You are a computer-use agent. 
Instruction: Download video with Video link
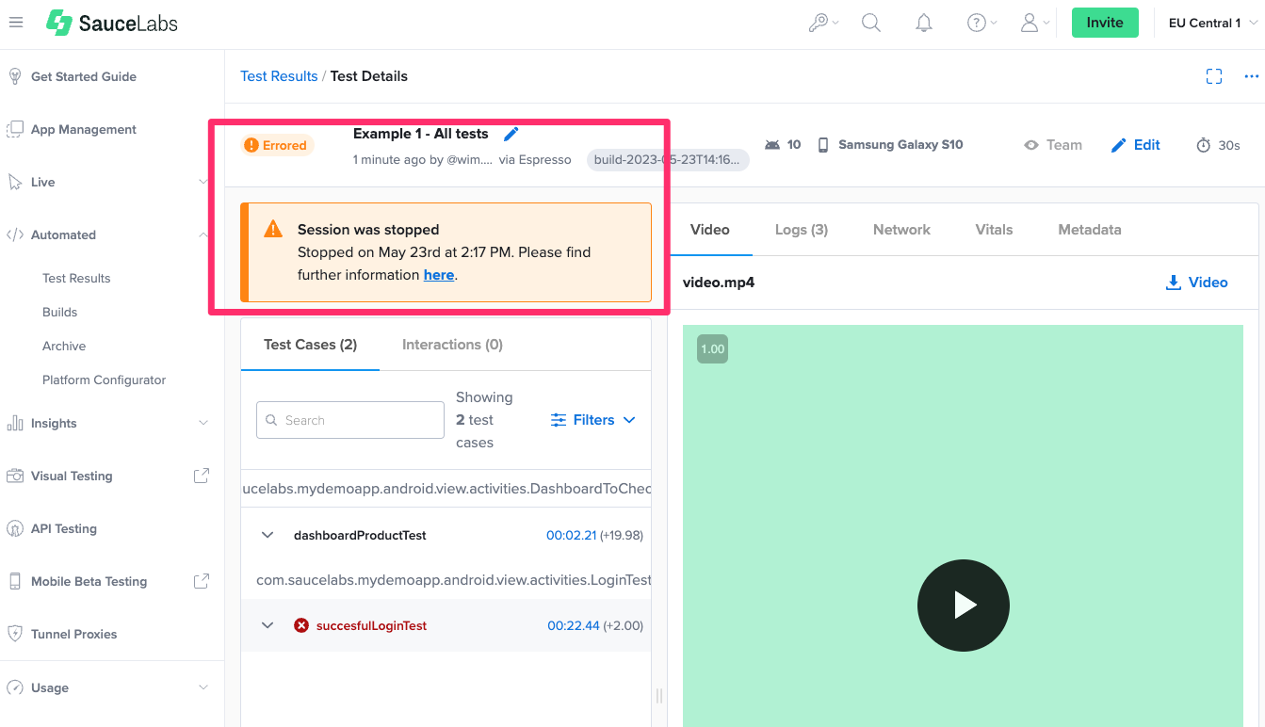1196,283
